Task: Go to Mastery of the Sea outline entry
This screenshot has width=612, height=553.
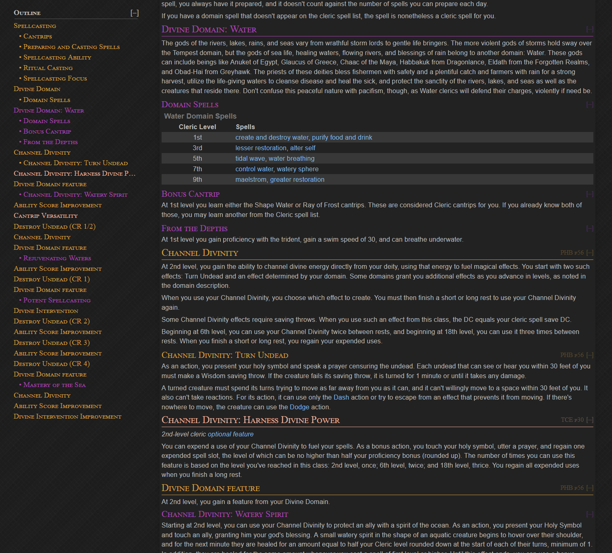Action: [54, 385]
